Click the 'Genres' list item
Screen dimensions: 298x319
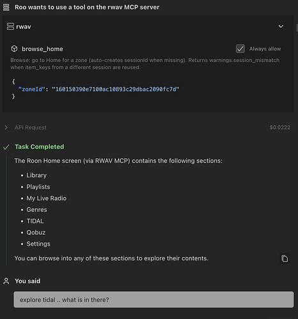[x=36, y=210]
